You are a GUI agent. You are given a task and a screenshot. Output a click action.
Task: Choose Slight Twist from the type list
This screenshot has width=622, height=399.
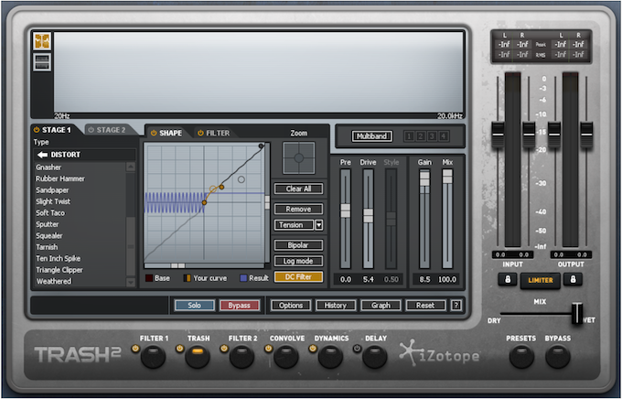coord(53,201)
